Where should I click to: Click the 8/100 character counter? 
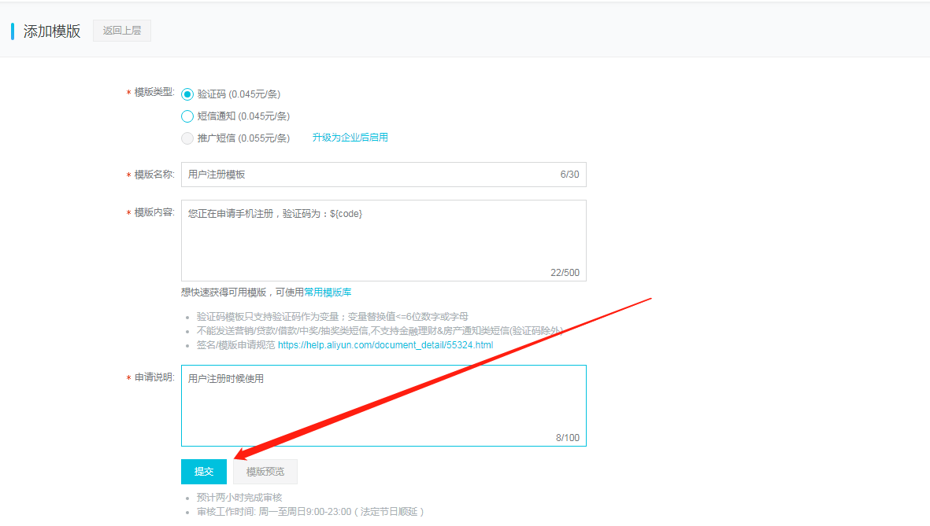[568, 438]
